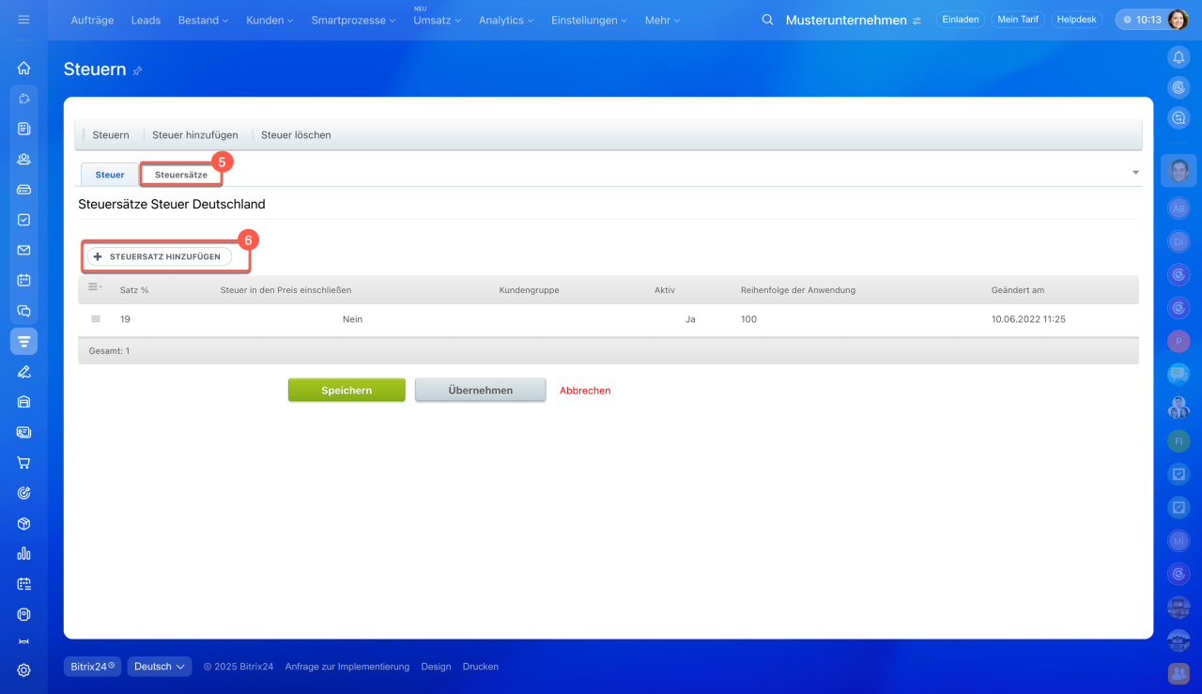Open Anfrage zur Implementierung link
Screen dimensions: 1202x694
[x=347, y=667]
